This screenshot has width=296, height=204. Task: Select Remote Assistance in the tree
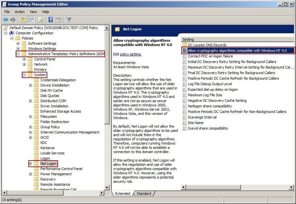pos(55,184)
